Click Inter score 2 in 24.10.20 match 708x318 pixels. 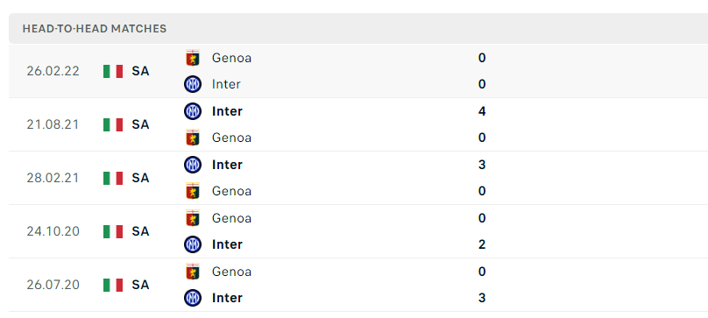point(482,244)
